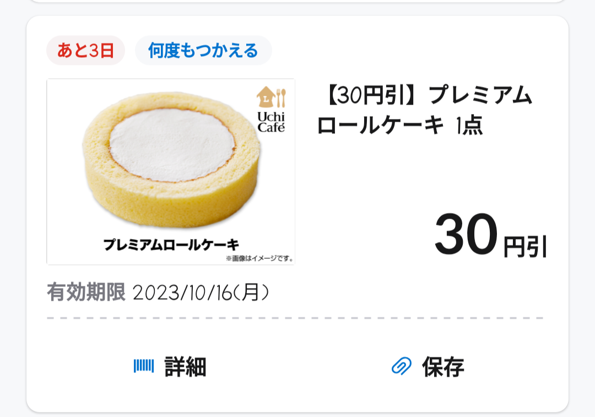Click the 有効期限 label
Viewport: 595px width, 417px height.
(86, 293)
